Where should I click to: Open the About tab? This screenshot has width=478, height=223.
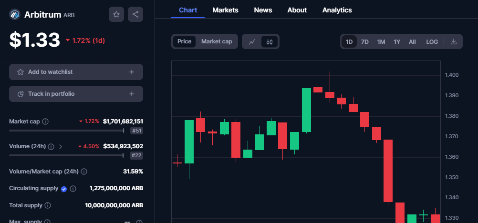click(x=297, y=10)
